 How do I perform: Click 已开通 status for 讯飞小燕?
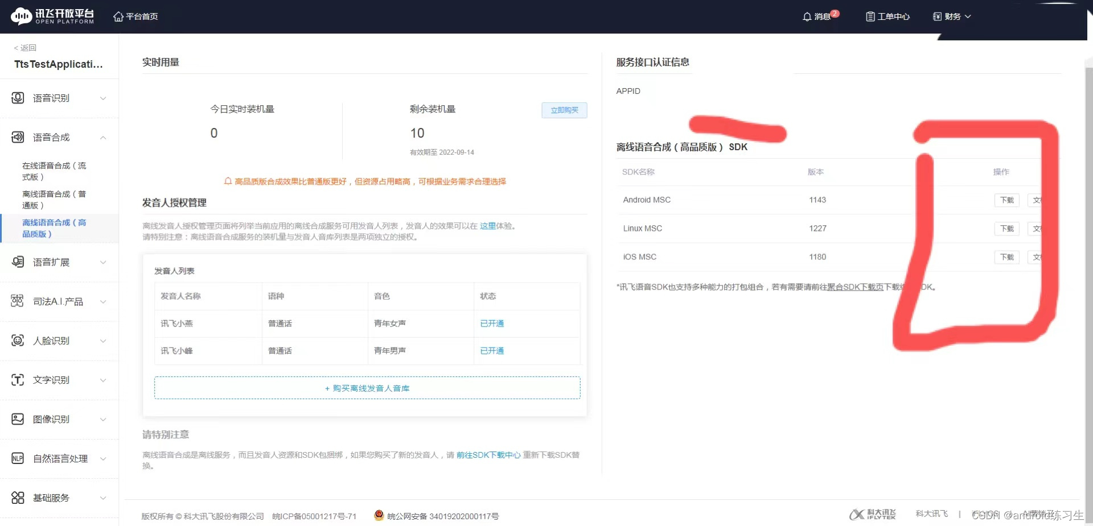[x=492, y=323]
